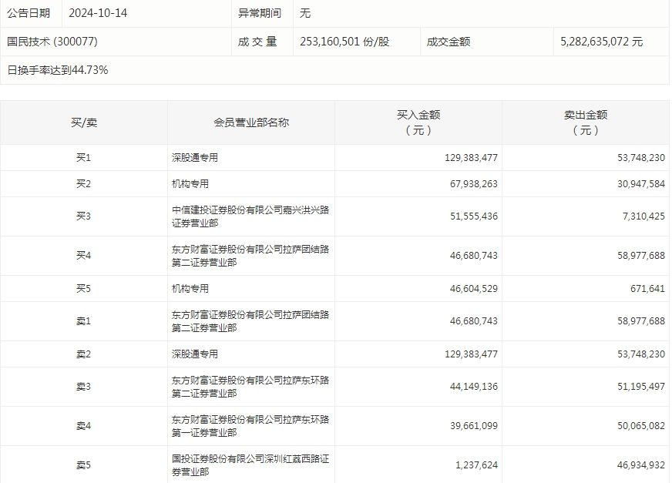Select sell amount 50,065,082
672x483 pixels.
tap(641, 426)
